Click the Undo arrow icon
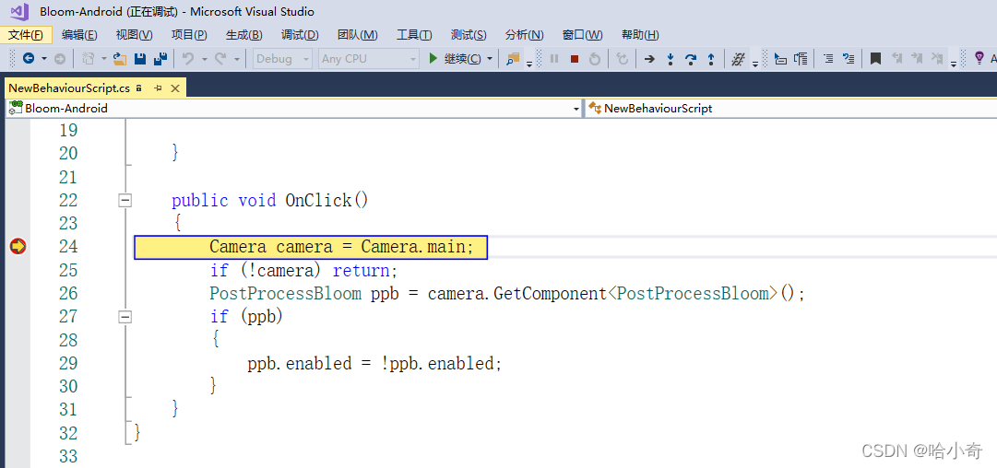The height and width of the screenshot is (468, 997). (x=188, y=58)
